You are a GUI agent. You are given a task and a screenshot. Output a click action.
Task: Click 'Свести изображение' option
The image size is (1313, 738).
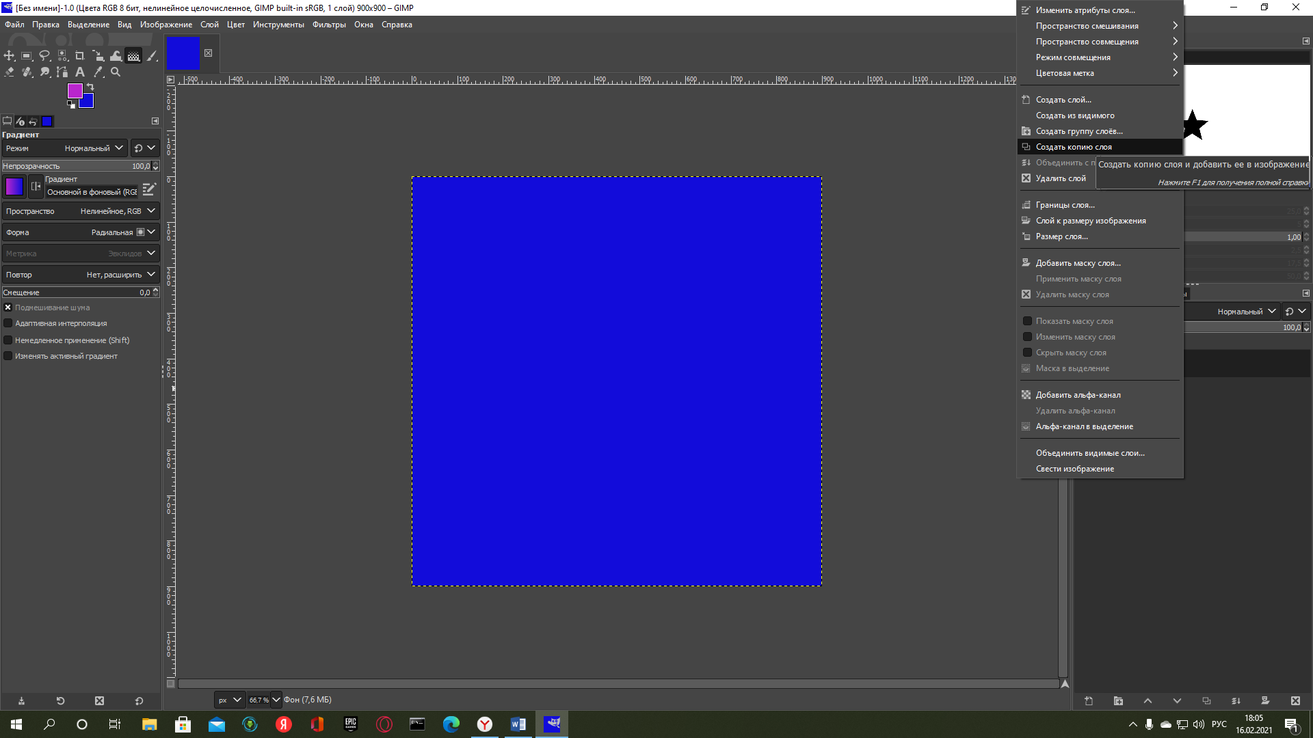tap(1075, 467)
